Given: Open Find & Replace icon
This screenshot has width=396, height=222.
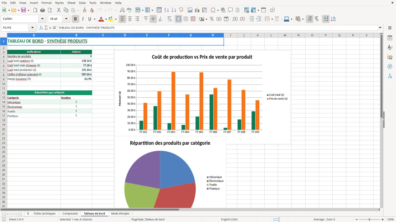Looking at the screenshot, I should coord(122,10).
